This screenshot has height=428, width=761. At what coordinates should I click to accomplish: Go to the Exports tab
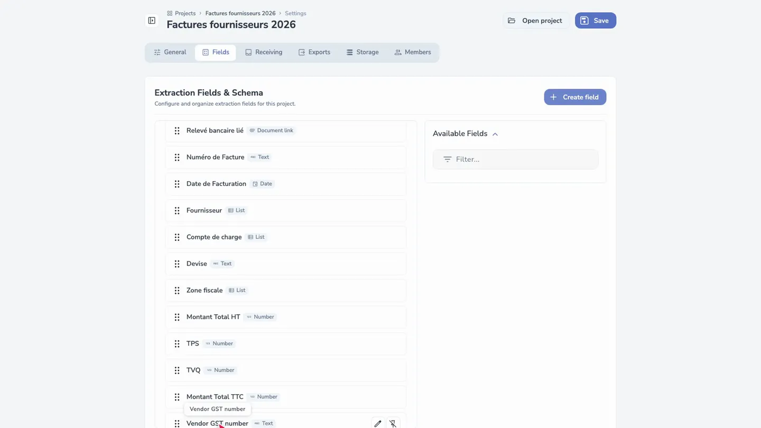314,52
